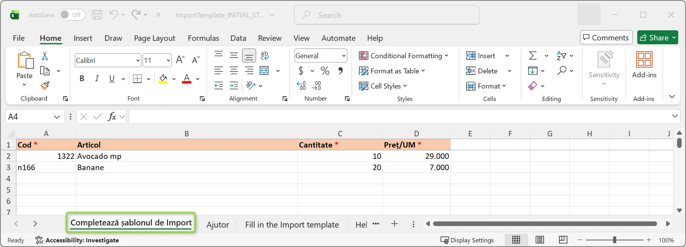Click Accessibility: Investigate in status bar
The width and height of the screenshot is (686, 247).
tap(77, 240)
